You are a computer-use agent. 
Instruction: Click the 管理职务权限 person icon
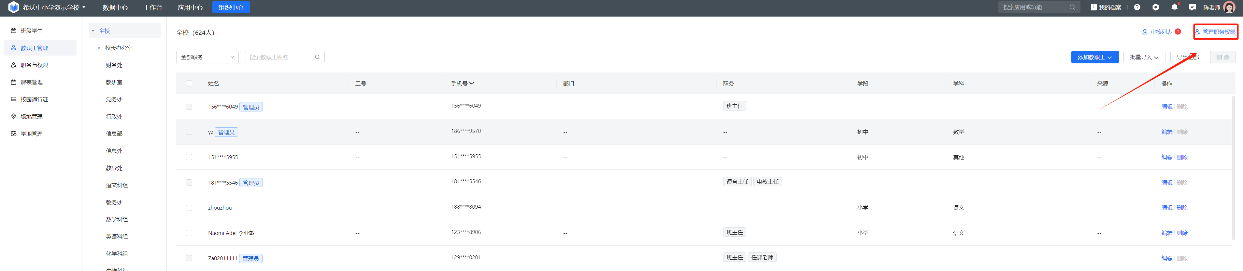(1197, 32)
